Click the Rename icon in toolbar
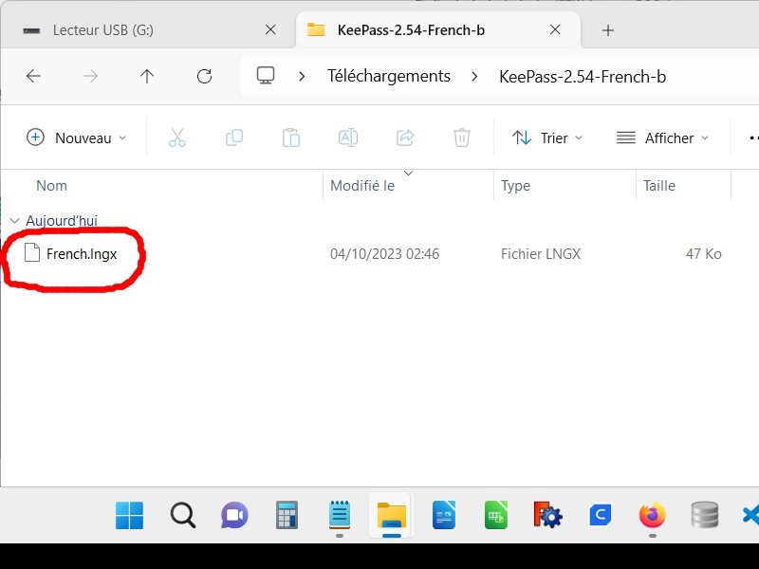 tap(348, 138)
